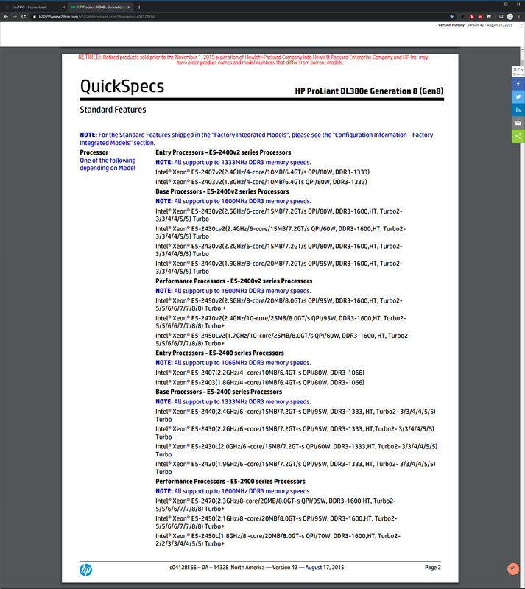Open the multicolored extension right of ABP
The height and width of the screenshot is (589, 525).
(489, 16)
